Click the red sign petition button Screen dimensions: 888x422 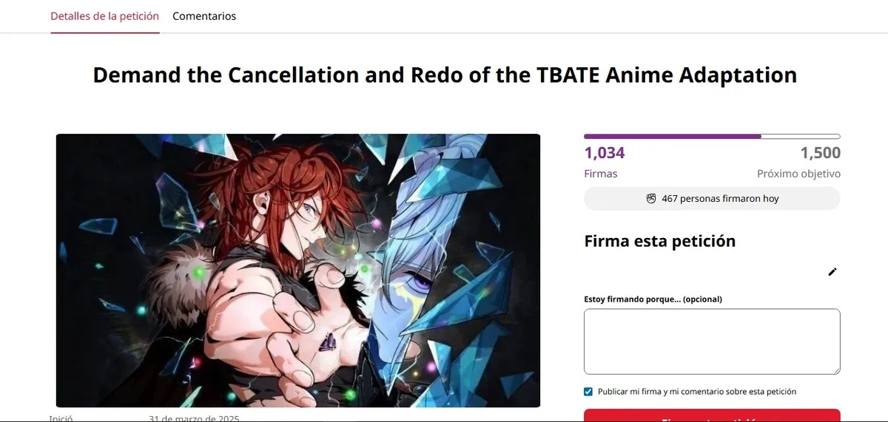(712, 416)
